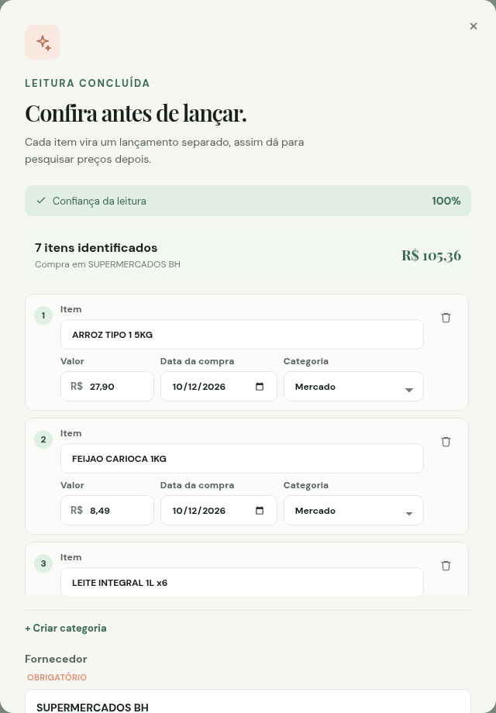Edit date field of item 1
The height and width of the screenshot is (713, 496).
[219, 387]
